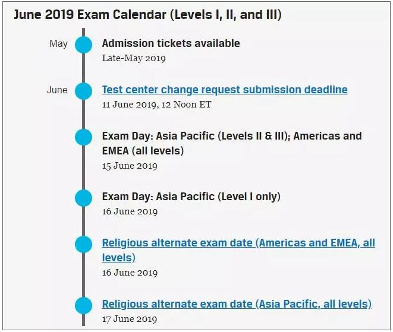
Task: Click Exam Day Asia Pacific Level I only heading
Action: (x=191, y=197)
